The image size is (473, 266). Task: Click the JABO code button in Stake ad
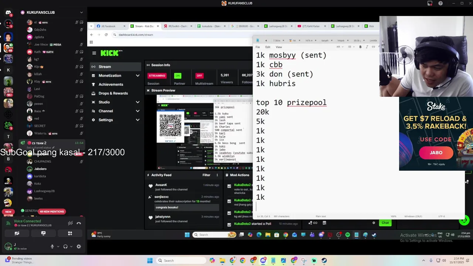coord(436,153)
